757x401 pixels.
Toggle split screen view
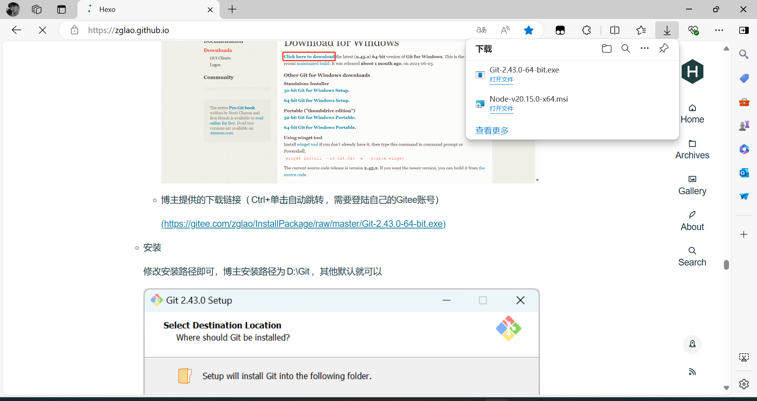pyautogui.click(x=615, y=30)
